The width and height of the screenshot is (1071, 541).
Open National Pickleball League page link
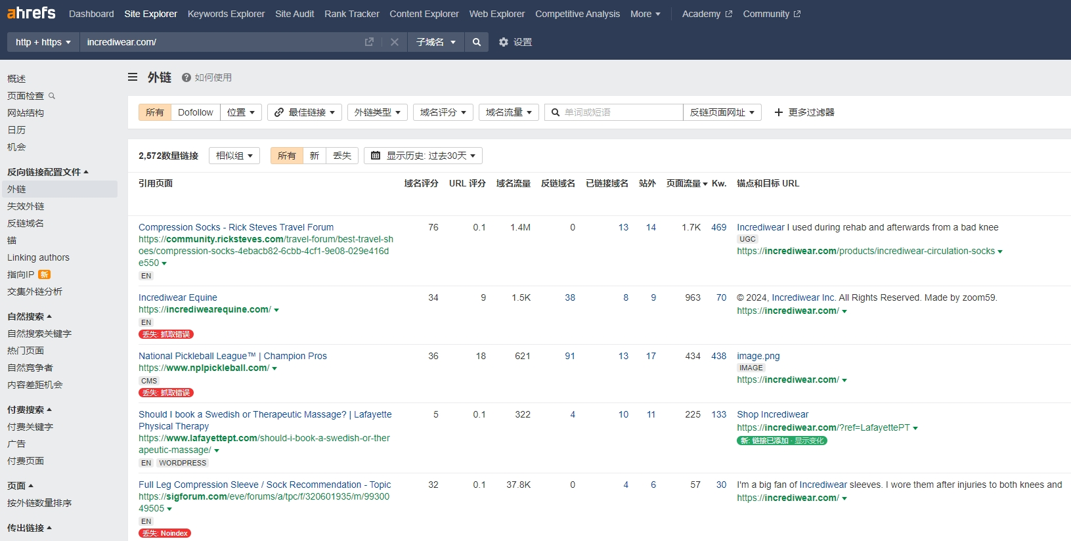pyautogui.click(x=232, y=356)
